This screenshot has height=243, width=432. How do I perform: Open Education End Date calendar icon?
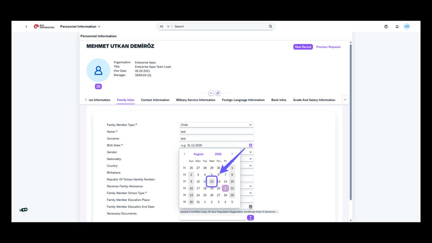pos(251,207)
